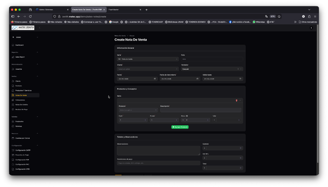The height and width of the screenshot is (187, 328).
Task: Bookmark this page with the star icon
Action: coord(279,16)
